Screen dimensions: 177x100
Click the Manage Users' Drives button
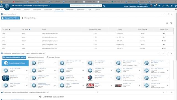click(x=11, y=18)
